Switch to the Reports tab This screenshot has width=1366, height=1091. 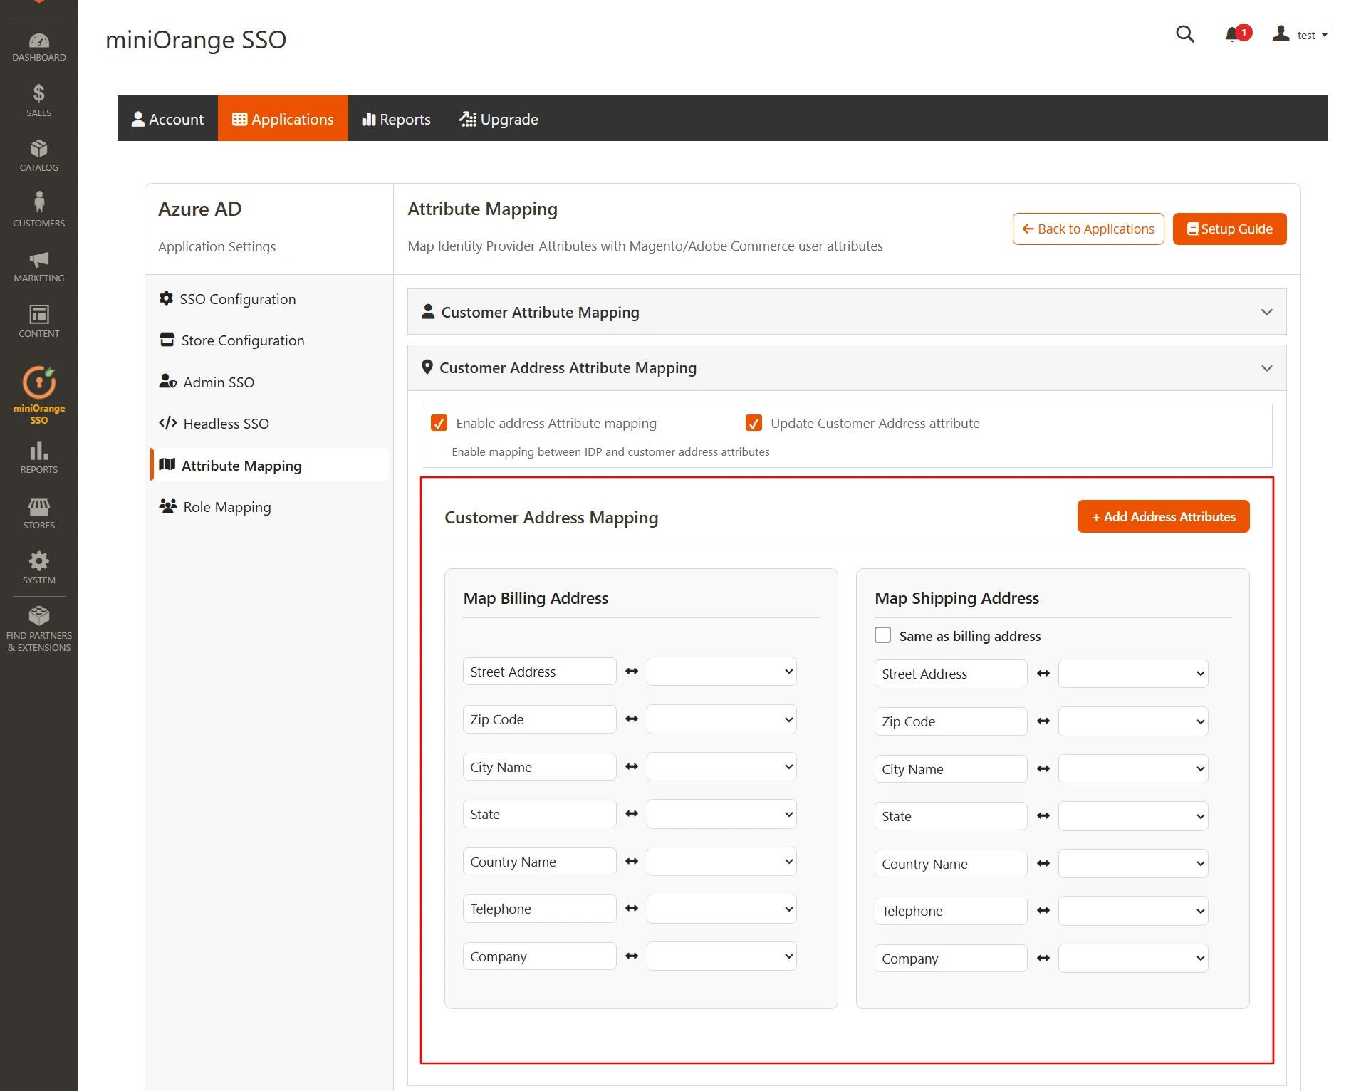[396, 118]
